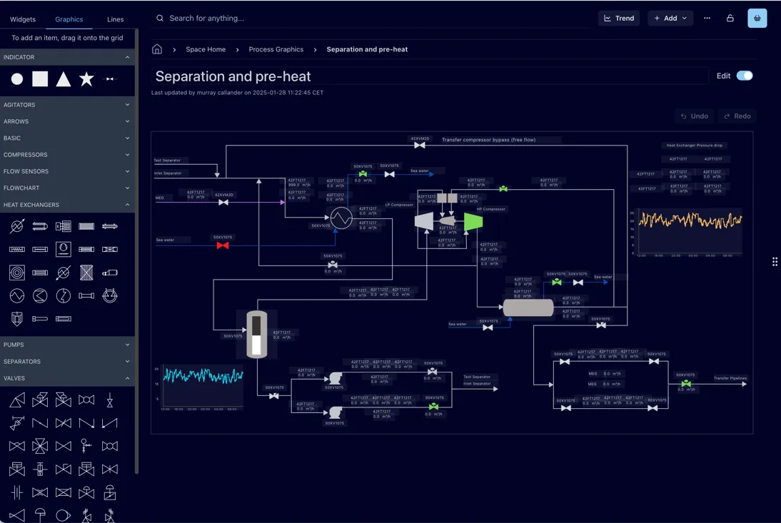Click the lock icon in top bar
Viewport: 781px width, 523px height.
(730, 18)
